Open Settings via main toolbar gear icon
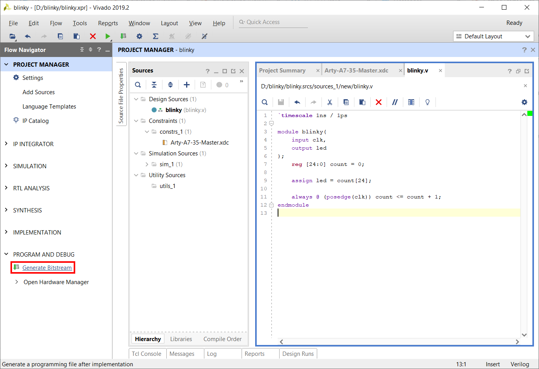The image size is (539, 369). [139, 36]
